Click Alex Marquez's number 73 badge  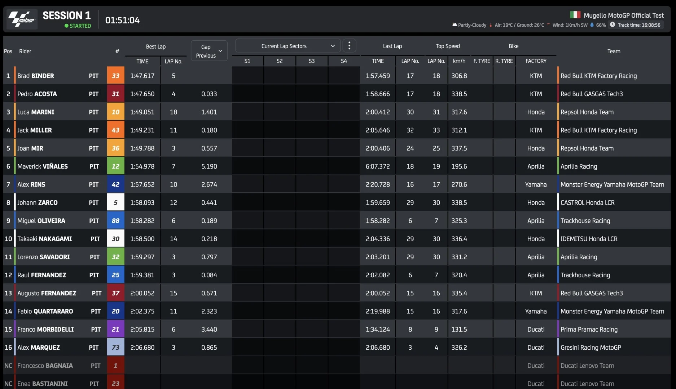115,347
